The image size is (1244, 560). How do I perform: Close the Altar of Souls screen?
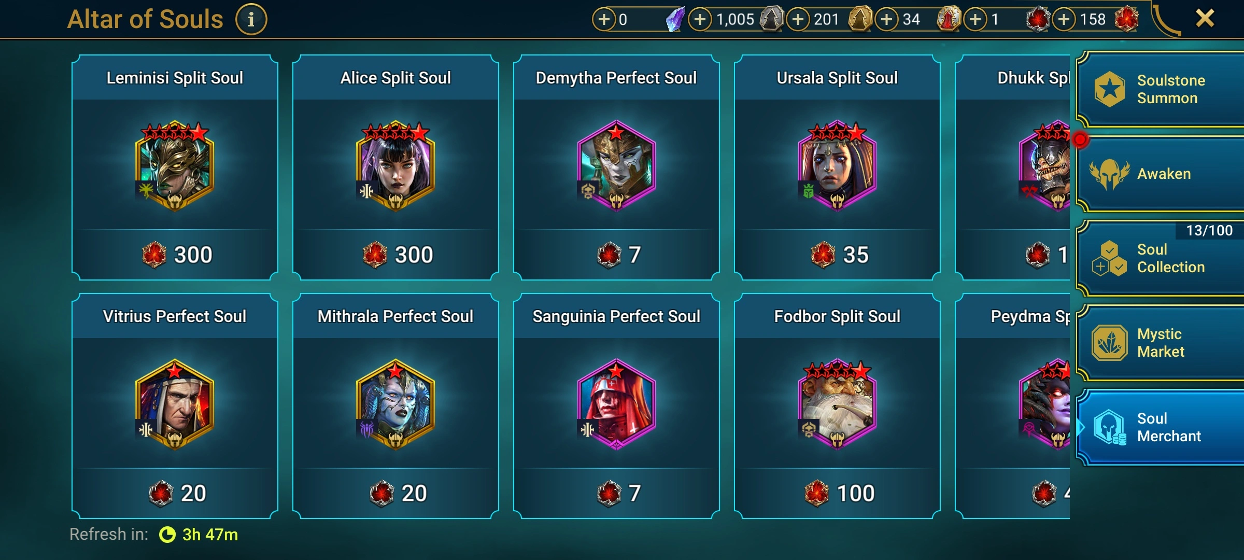(1205, 19)
